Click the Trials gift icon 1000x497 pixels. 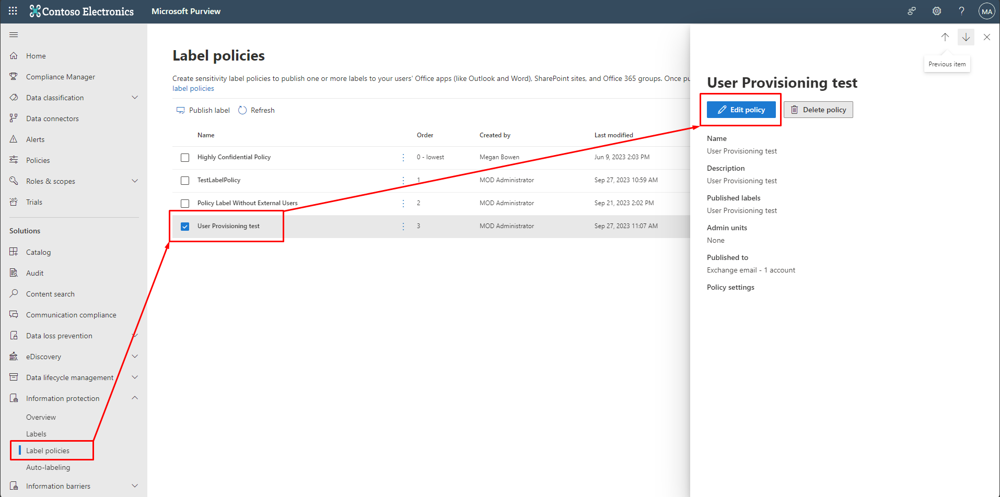(14, 202)
